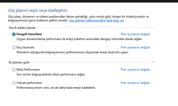Select the Yüksek performans radio button

tap(14, 83)
